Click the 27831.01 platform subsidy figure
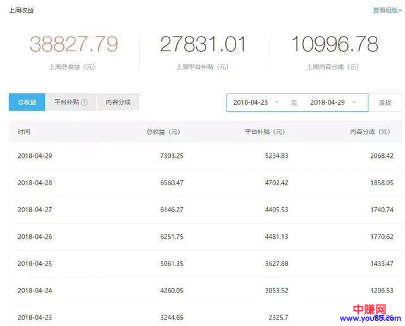 coord(203,45)
